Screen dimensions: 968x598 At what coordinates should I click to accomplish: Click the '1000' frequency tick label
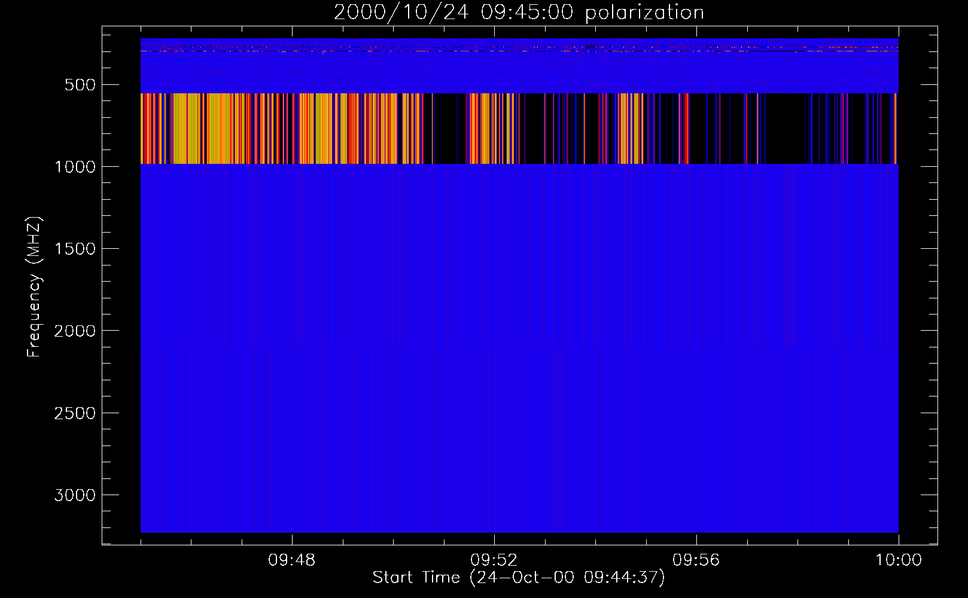point(75,167)
